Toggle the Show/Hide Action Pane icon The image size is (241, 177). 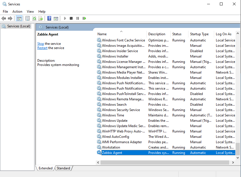[x=56, y=18]
